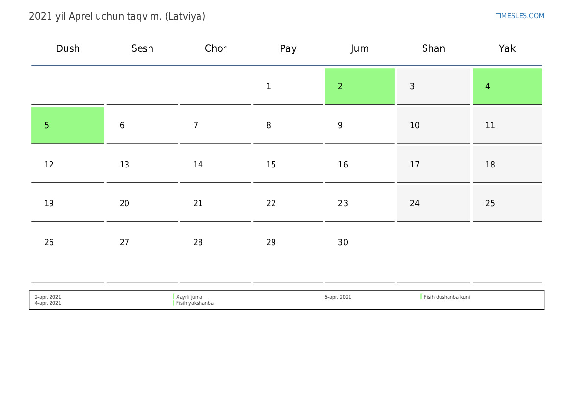Image resolution: width=573 pixels, height=405 pixels.
Task: Select Saturday April 24 cell
Action: [433, 203]
